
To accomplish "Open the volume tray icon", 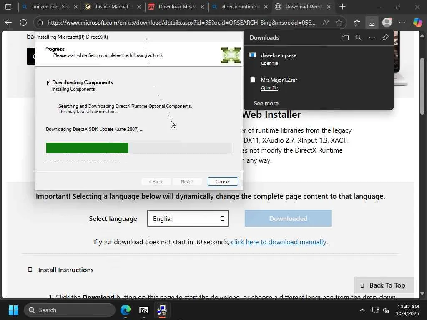I will tap(386, 310).
